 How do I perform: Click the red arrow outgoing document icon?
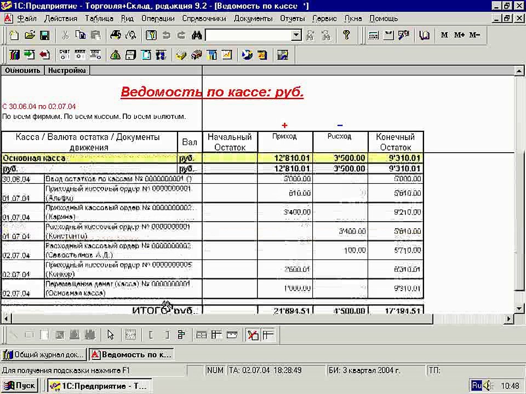pos(44,55)
